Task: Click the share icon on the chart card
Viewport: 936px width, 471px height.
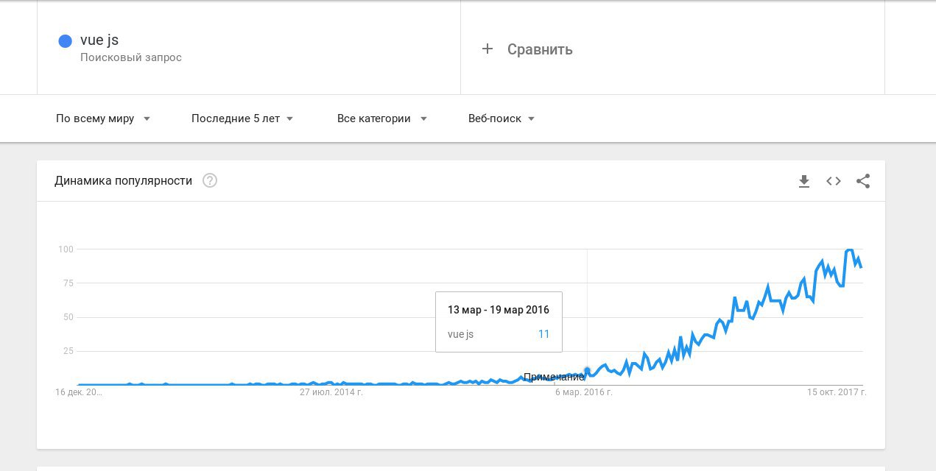Action: coord(863,181)
